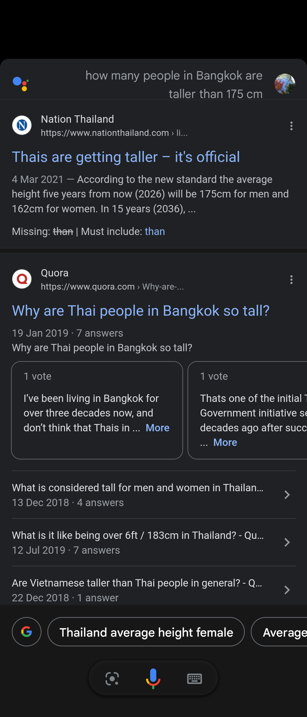
Task: Click "than" must-include link
Action: (x=155, y=232)
